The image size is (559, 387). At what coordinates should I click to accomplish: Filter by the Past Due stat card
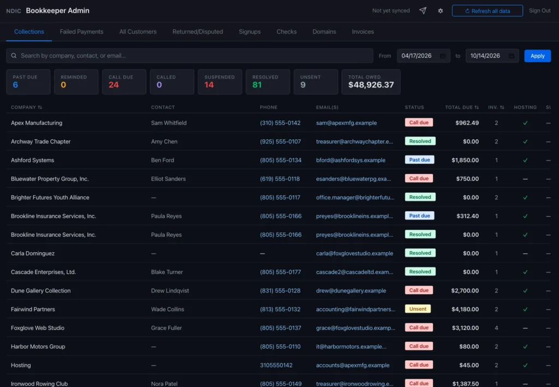[28, 82]
